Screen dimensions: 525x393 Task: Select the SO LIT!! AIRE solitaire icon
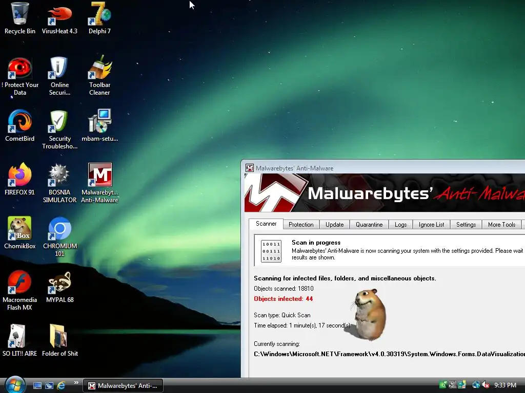[x=19, y=340]
